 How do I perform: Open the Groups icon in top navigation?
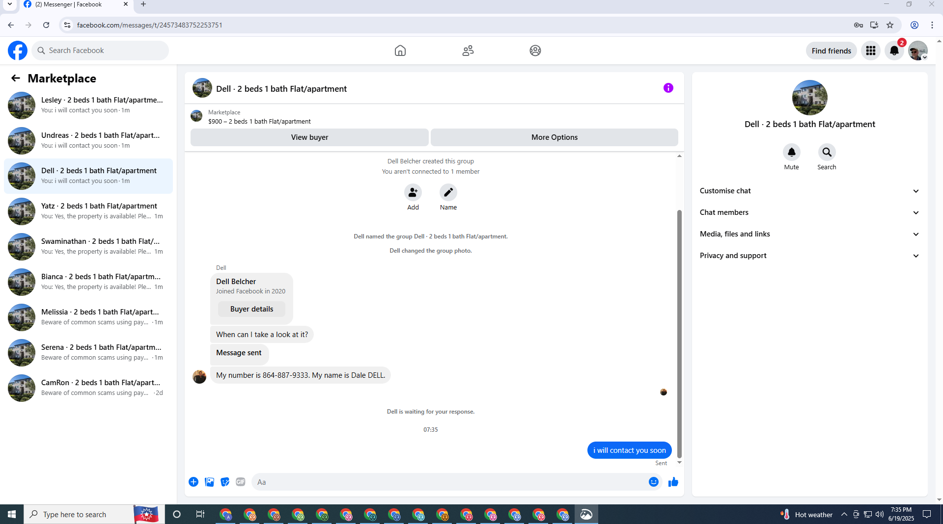(535, 51)
